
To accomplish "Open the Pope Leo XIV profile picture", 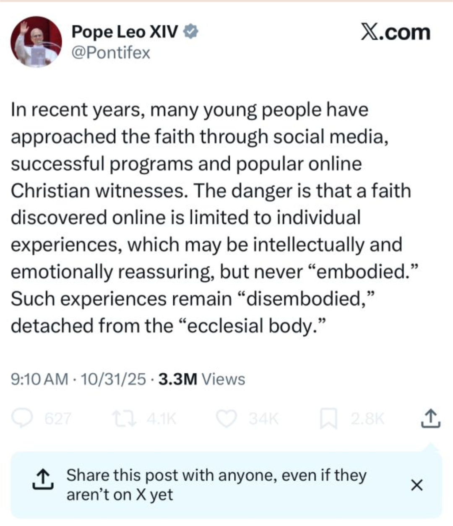I will click(36, 42).
